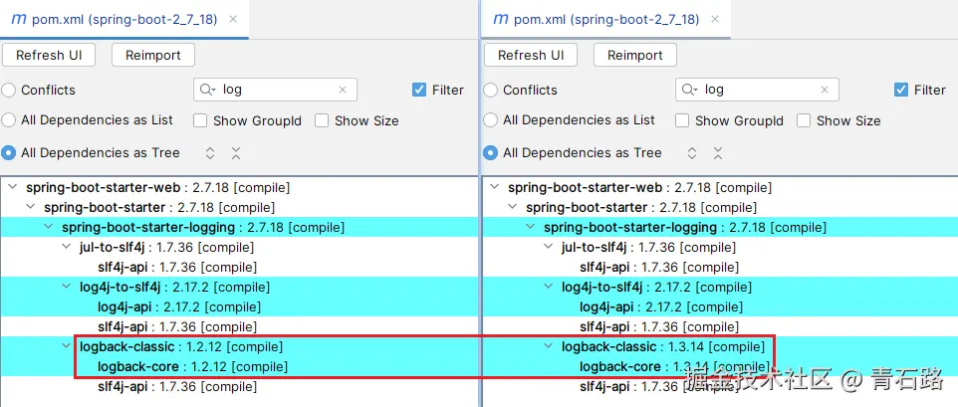The image size is (958, 407).
Task: Select All Dependencies as List in right pane
Action: [x=491, y=120]
